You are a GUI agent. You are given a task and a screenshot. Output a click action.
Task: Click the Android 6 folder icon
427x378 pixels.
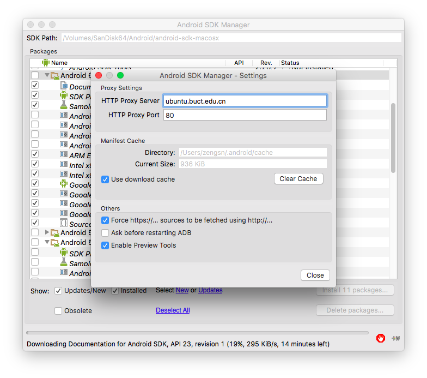pyautogui.click(x=54, y=76)
